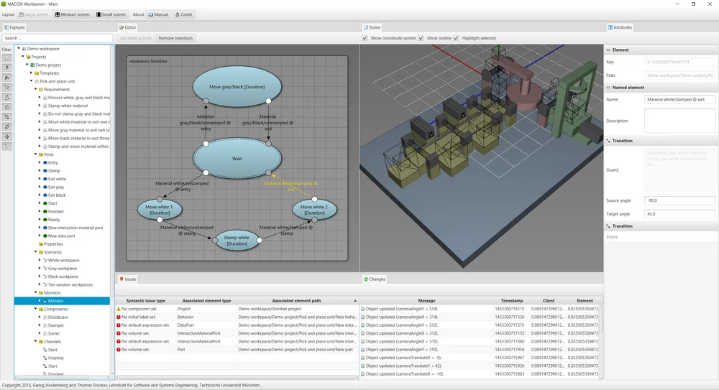Viewport: 719px width, 390px height.
Task: Click the Pick and place unit icon
Action: pos(37,82)
